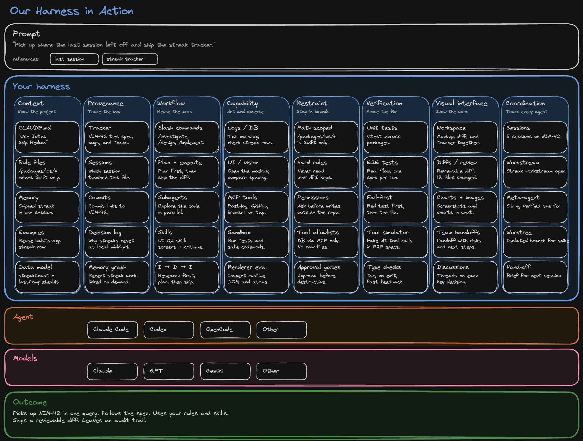Viewport: 583px width, 441px height.
Task: Open the Subagents card
Action: click(187, 207)
